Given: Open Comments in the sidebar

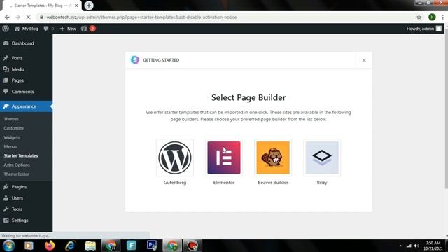Looking at the screenshot, I should point(26,92).
